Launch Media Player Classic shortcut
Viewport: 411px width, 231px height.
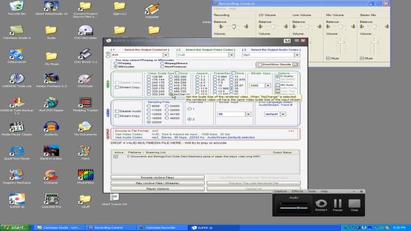pyautogui.click(x=17, y=128)
